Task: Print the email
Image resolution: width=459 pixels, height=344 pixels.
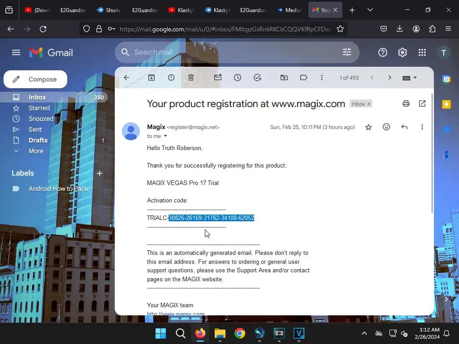Action: [406, 103]
